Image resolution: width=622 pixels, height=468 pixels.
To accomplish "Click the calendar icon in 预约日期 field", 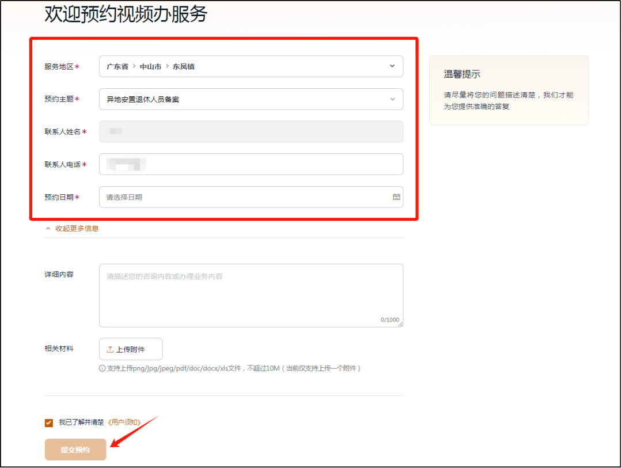I will 395,197.
